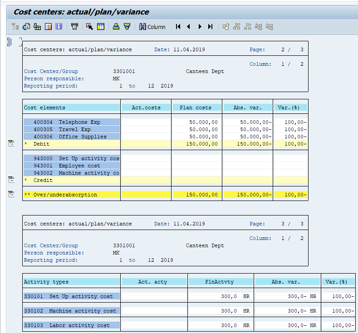
Task: Click the Column find button
Action: click(x=152, y=27)
